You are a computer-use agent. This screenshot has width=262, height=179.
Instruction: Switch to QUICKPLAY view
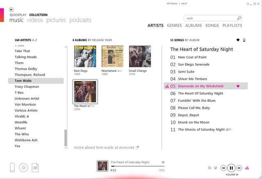18,15
